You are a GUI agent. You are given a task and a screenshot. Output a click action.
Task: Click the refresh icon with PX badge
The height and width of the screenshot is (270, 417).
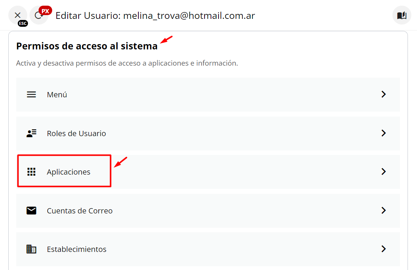[x=39, y=15]
